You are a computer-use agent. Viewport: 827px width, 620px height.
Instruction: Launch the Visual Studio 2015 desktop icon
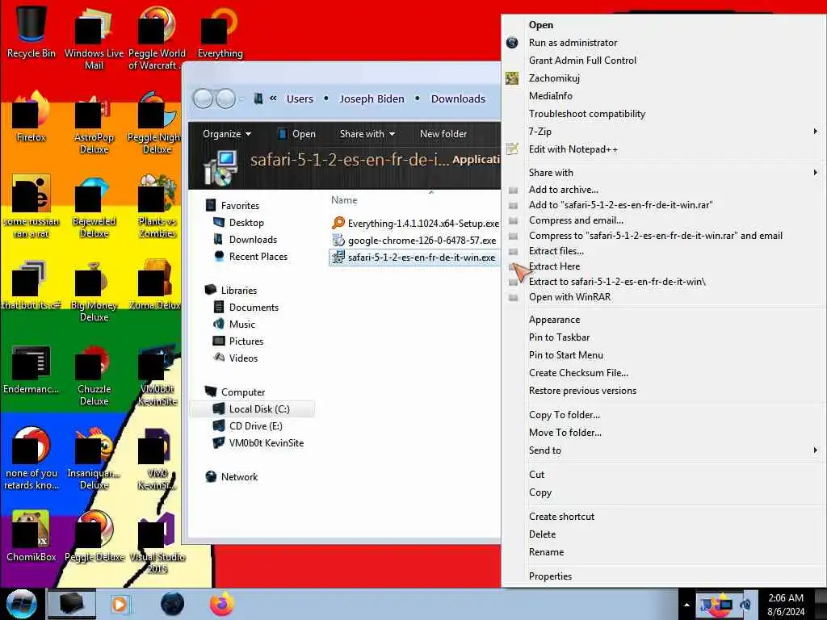157,542
